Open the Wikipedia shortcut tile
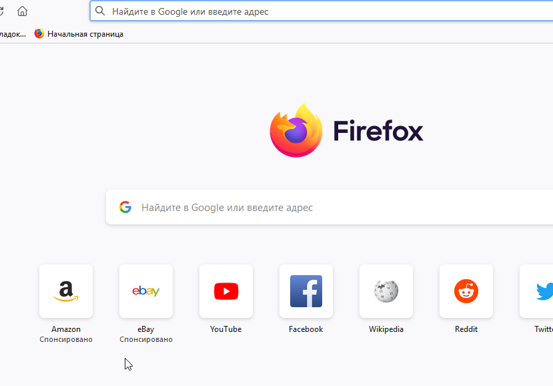Image resolution: width=553 pixels, height=386 pixels. (x=386, y=291)
